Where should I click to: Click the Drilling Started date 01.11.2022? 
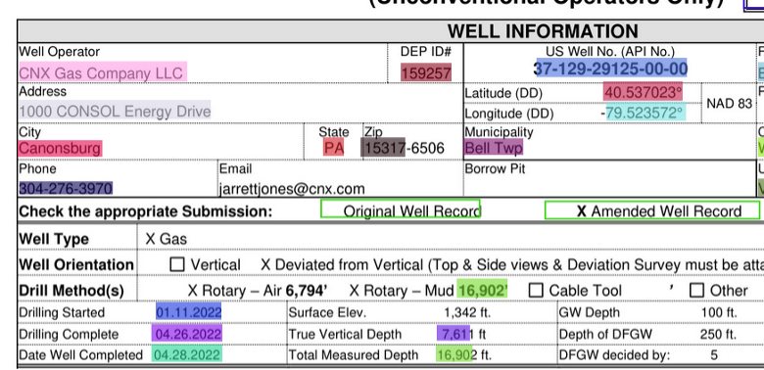point(189,311)
